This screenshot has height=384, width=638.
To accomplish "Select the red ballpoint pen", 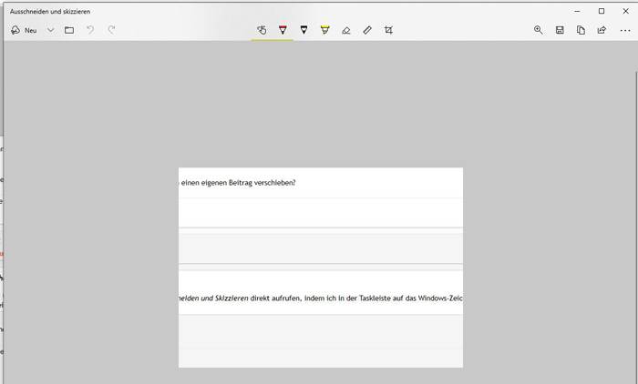I will (283, 30).
